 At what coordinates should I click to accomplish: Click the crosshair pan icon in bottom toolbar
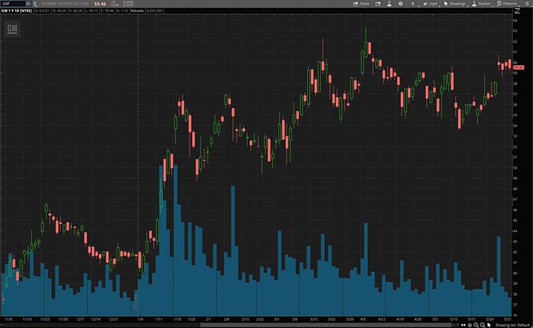(470, 325)
